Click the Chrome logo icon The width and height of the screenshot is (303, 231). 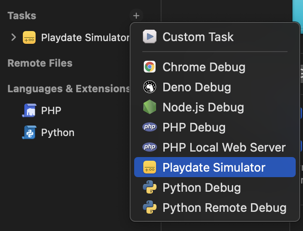(x=150, y=67)
